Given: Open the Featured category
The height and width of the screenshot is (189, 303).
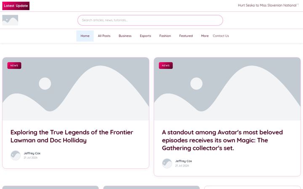Looking at the screenshot, I should click(186, 36).
